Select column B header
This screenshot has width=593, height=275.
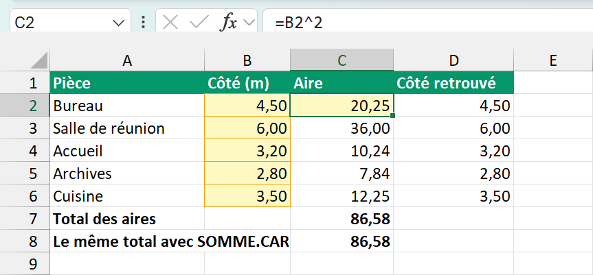[x=247, y=60]
